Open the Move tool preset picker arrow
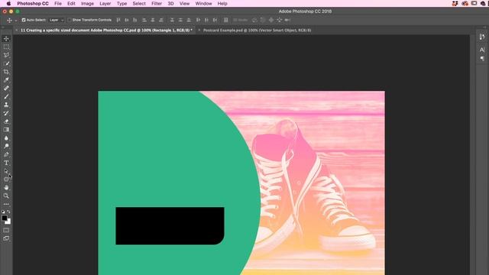This screenshot has width=489, height=275. [16, 21]
